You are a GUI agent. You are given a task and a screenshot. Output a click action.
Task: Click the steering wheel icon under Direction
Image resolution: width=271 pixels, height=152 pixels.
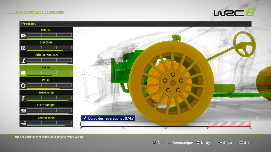click(23, 48)
